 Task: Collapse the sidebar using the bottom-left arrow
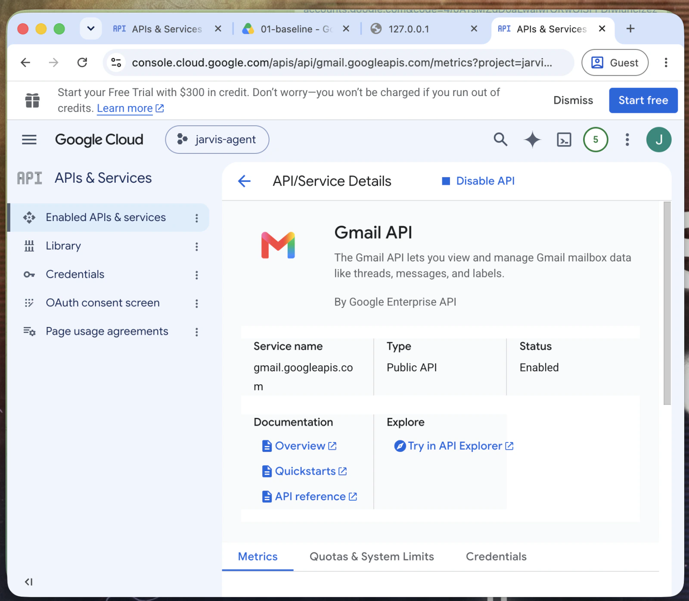[x=29, y=582]
